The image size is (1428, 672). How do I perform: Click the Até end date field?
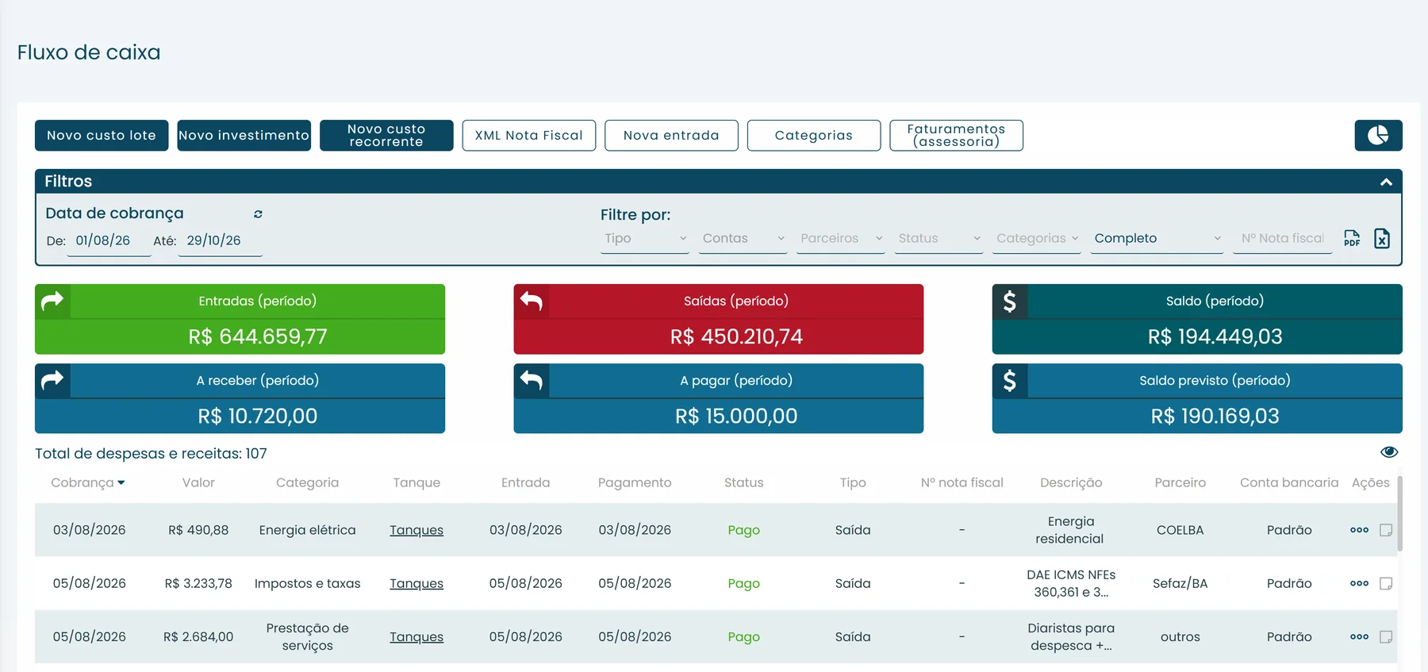tap(221, 240)
